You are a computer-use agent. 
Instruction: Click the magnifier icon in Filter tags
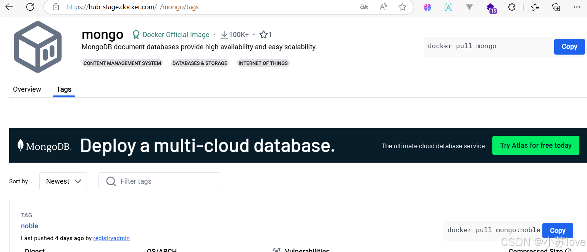pyautogui.click(x=111, y=181)
